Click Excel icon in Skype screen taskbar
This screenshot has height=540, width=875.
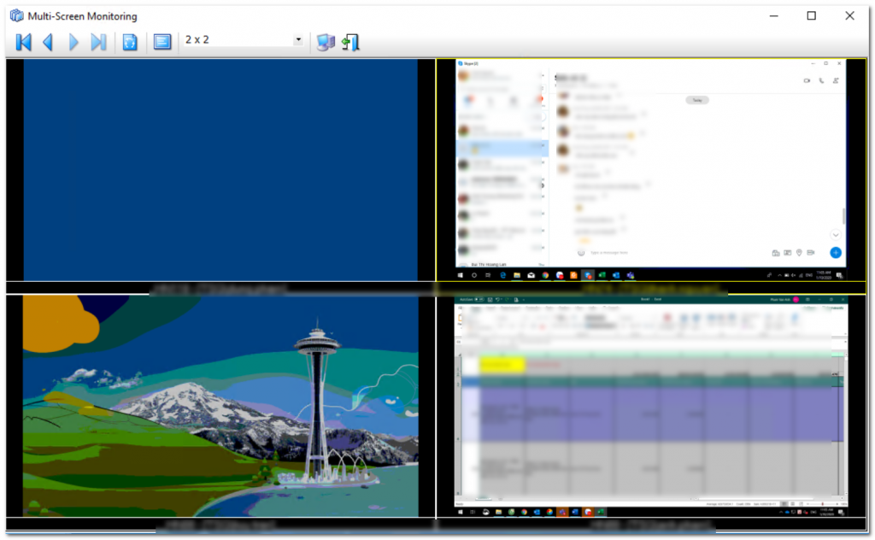602,275
